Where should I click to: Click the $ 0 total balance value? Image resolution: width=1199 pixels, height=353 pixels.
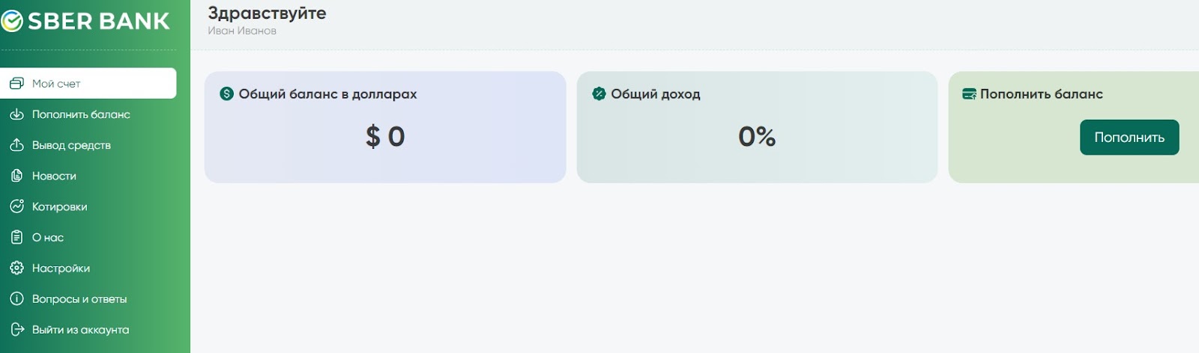[385, 136]
